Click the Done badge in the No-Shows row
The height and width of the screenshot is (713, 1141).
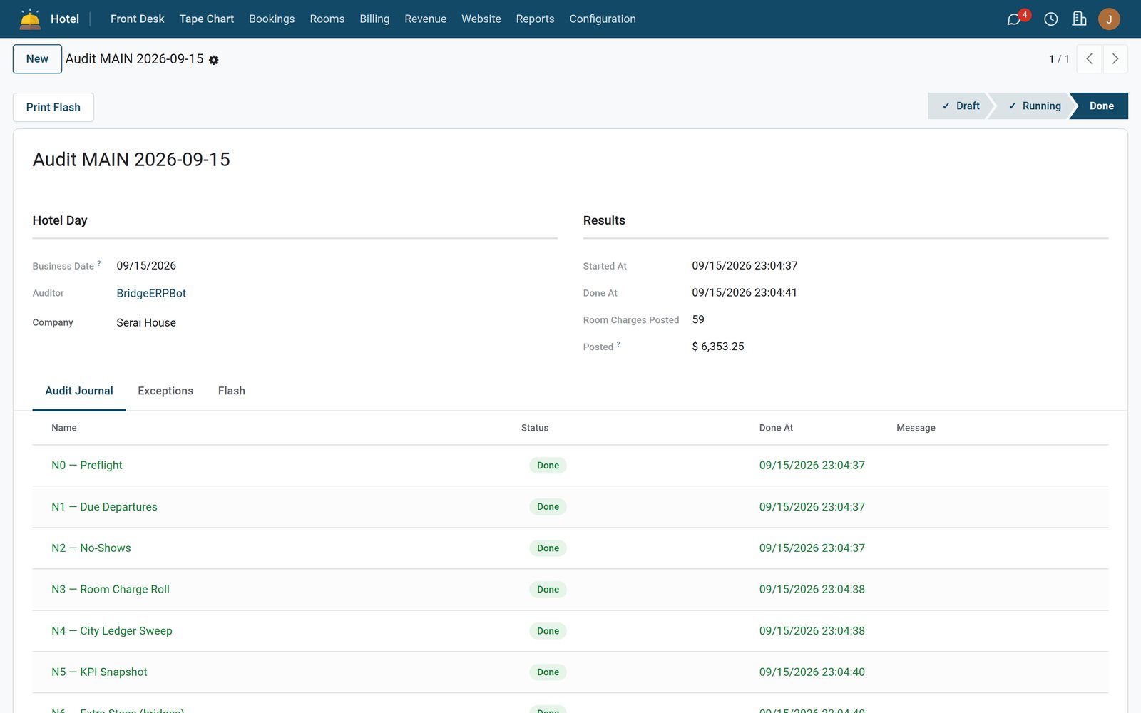click(x=548, y=548)
